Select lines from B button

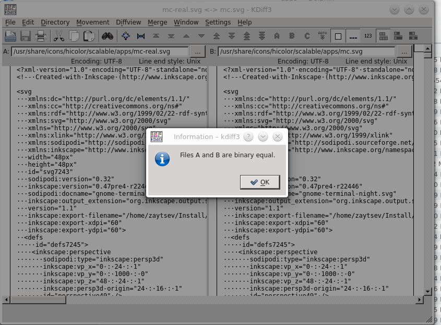point(292,36)
